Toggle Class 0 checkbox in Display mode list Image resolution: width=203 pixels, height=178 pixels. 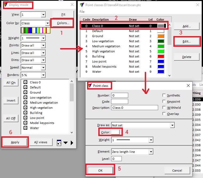(25, 82)
